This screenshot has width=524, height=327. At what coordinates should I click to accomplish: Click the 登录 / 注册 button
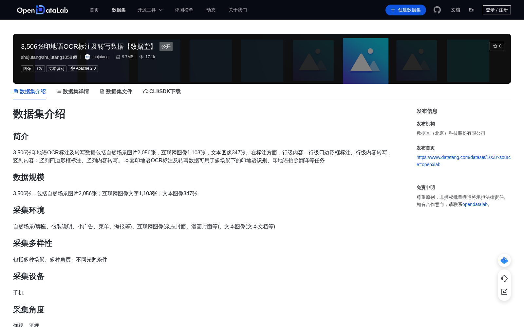[497, 10]
